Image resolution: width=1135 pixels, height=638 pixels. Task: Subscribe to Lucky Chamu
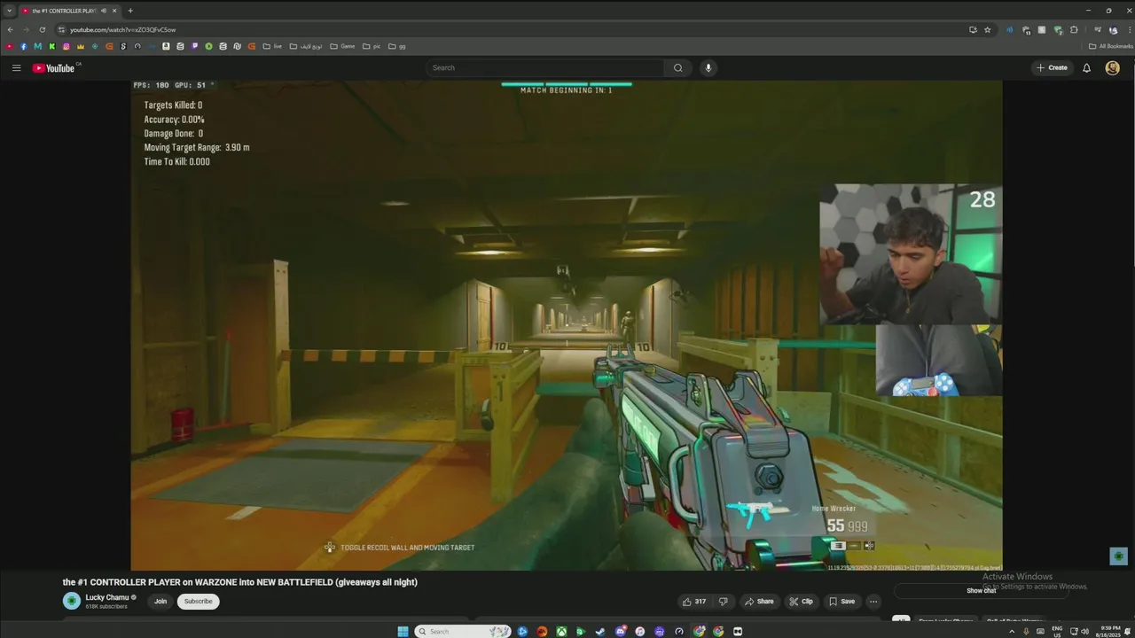[198, 602]
